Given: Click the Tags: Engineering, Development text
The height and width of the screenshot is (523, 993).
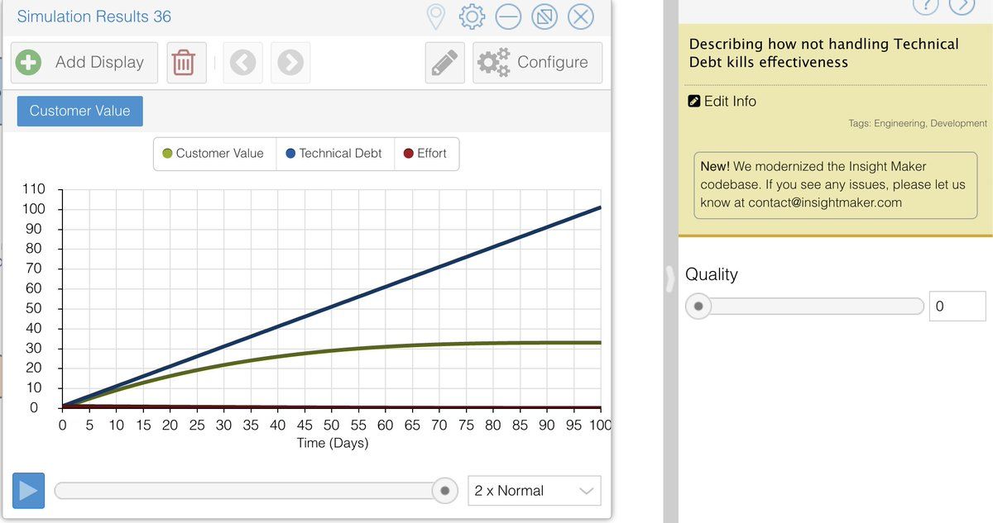Looking at the screenshot, I should tap(918, 123).
